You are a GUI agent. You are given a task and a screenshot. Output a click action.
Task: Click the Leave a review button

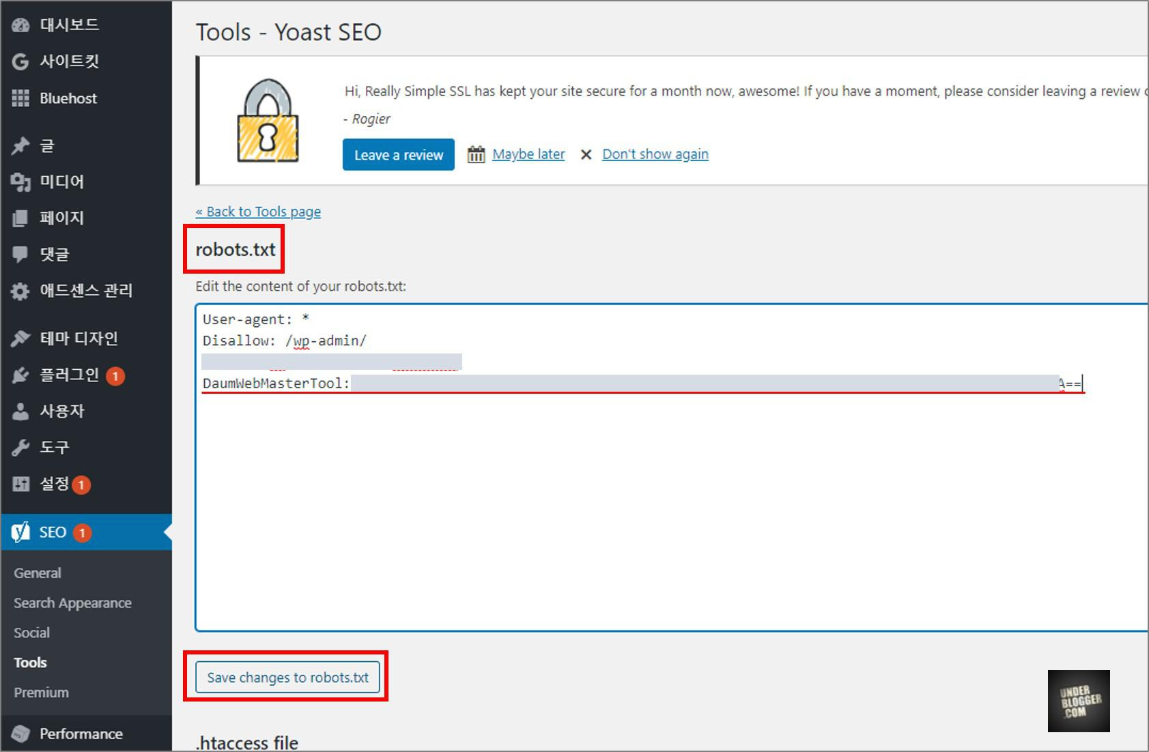point(399,155)
